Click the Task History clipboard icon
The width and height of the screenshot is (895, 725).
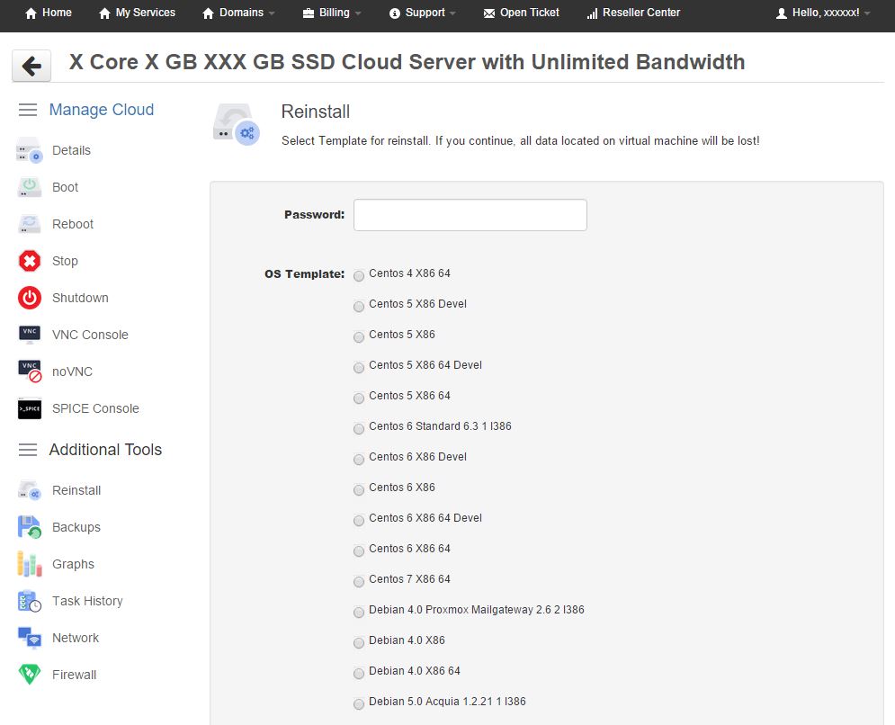[x=30, y=601]
